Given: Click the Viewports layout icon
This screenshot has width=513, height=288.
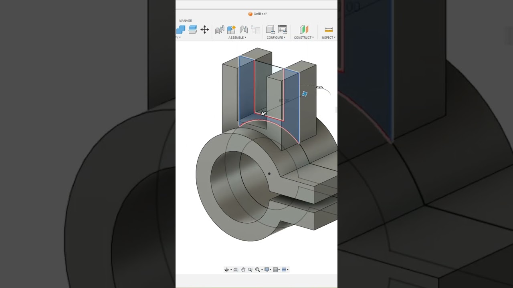Looking at the screenshot, I should [284, 270].
